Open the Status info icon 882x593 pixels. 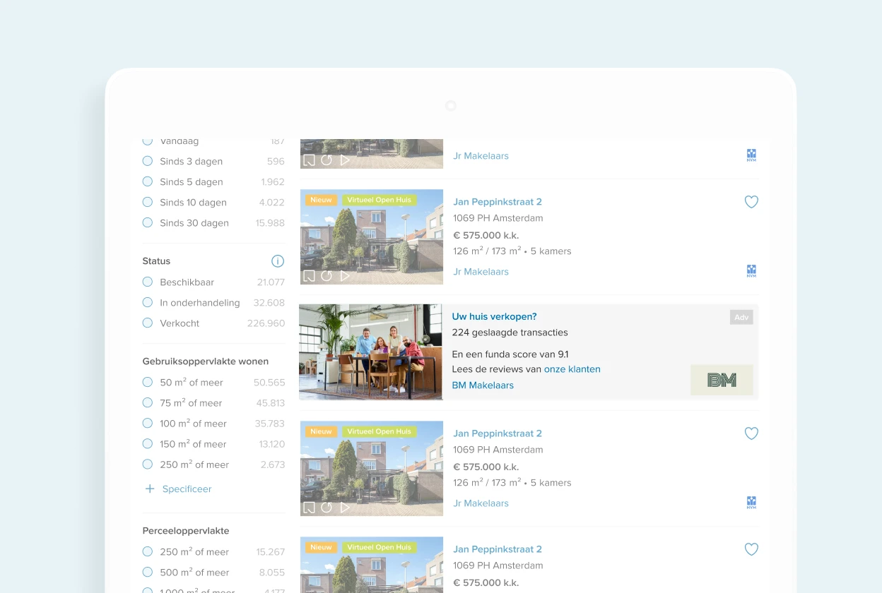(x=278, y=261)
